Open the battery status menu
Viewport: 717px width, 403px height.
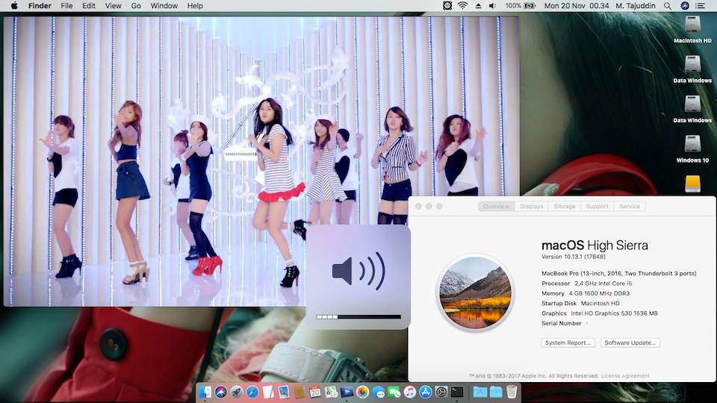[x=530, y=6]
